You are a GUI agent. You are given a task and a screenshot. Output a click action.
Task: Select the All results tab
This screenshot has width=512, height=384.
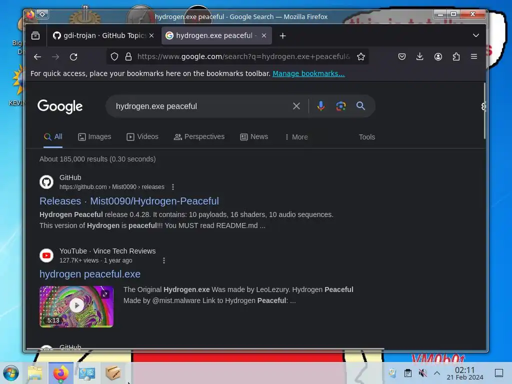53,137
